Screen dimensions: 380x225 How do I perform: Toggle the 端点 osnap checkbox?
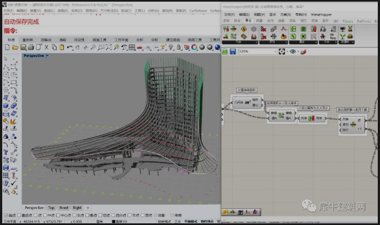click(x=6, y=215)
